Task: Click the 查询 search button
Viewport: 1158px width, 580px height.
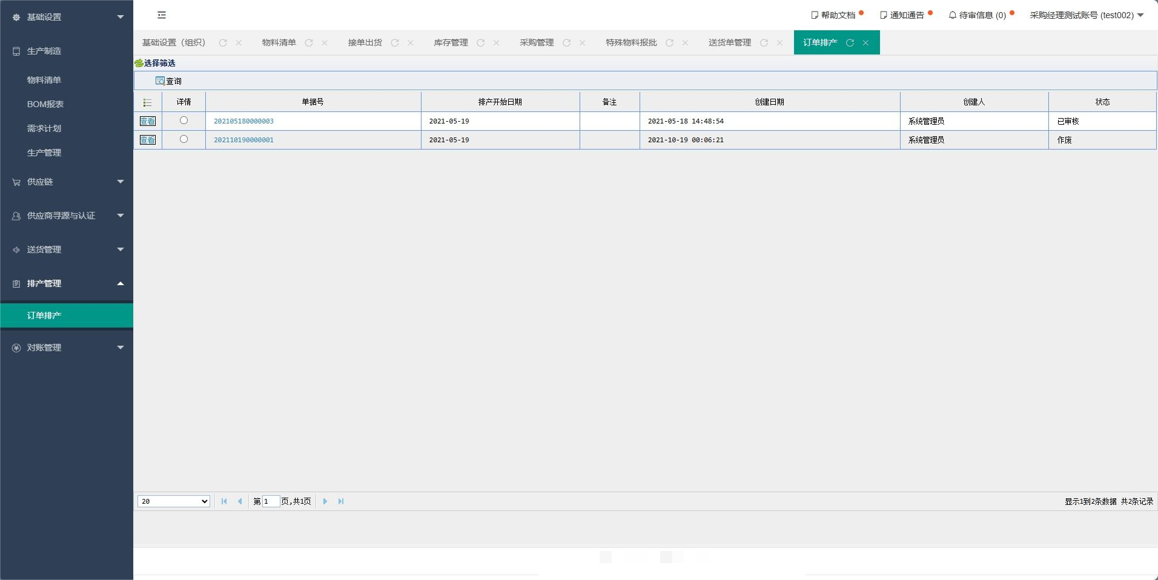Action: (x=168, y=81)
